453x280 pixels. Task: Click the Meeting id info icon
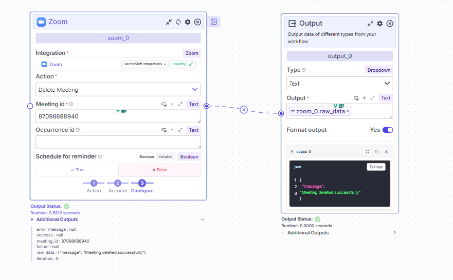71,104
